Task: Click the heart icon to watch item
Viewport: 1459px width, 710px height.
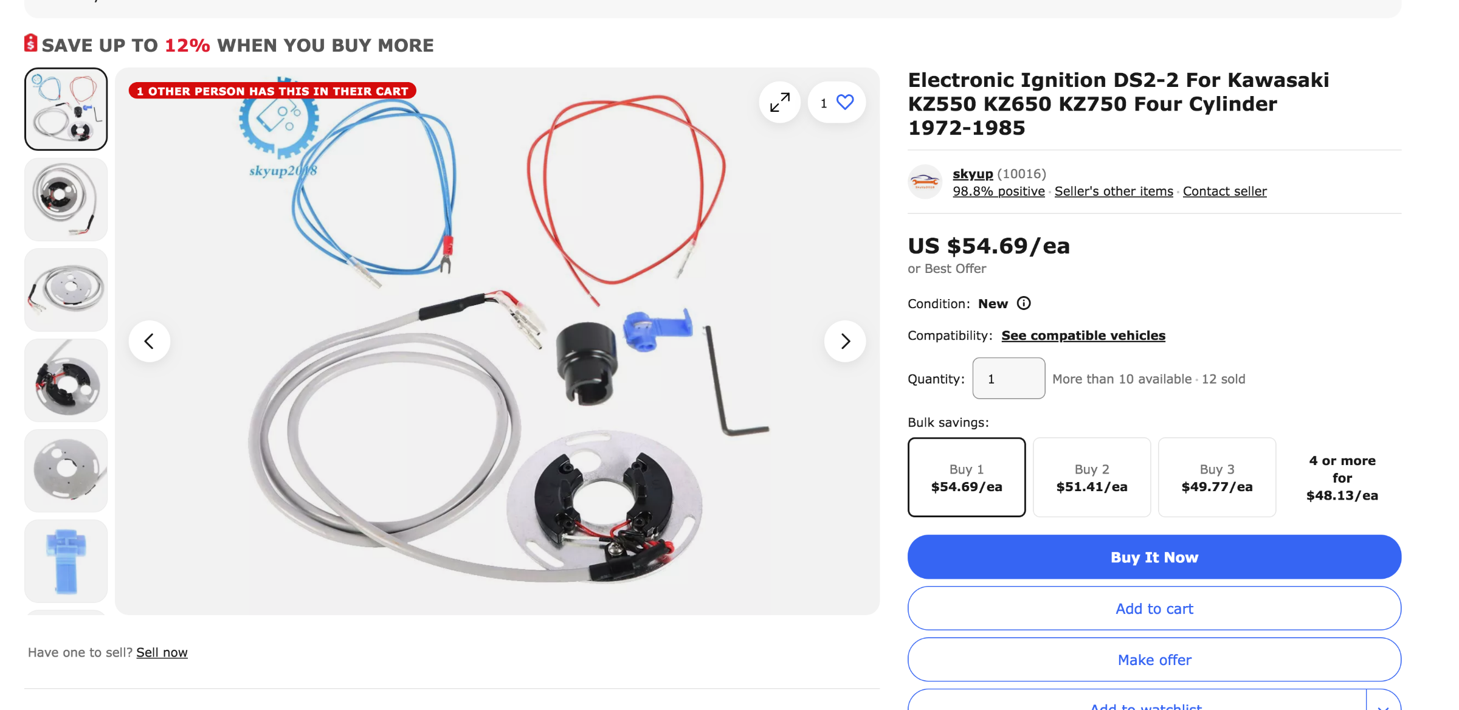Action: 845,102
